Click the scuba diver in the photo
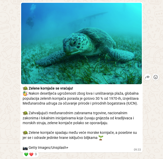The width and height of the screenshot is (163, 159). pos(30,22)
